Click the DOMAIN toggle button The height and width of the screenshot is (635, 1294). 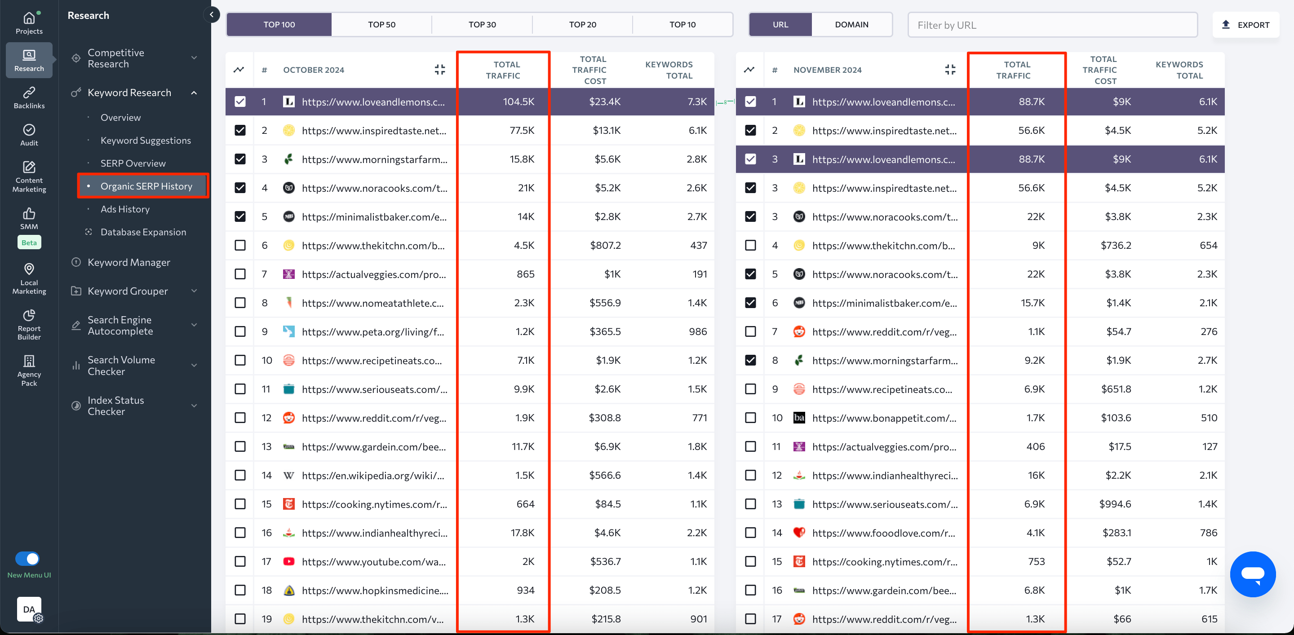[x=852, y=25]
